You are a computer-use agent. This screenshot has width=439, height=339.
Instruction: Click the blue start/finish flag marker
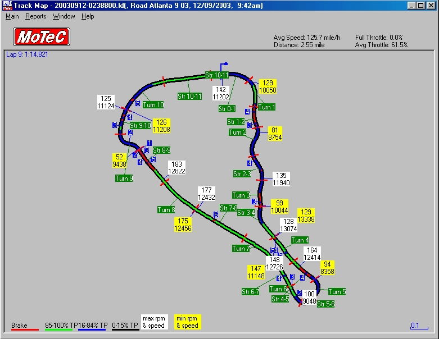225,64
